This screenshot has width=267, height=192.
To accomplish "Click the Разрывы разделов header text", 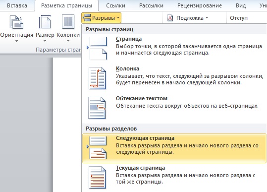I will pos(111,128).
